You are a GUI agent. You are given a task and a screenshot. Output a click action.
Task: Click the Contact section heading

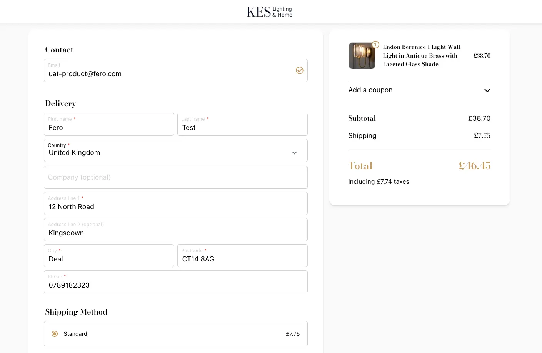tap(59, 50)
